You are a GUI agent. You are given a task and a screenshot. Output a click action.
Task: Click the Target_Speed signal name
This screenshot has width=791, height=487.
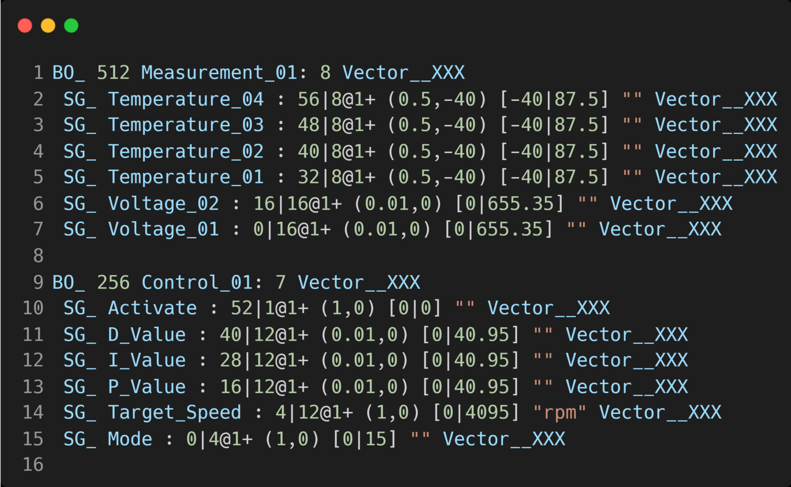pos(174,412)
